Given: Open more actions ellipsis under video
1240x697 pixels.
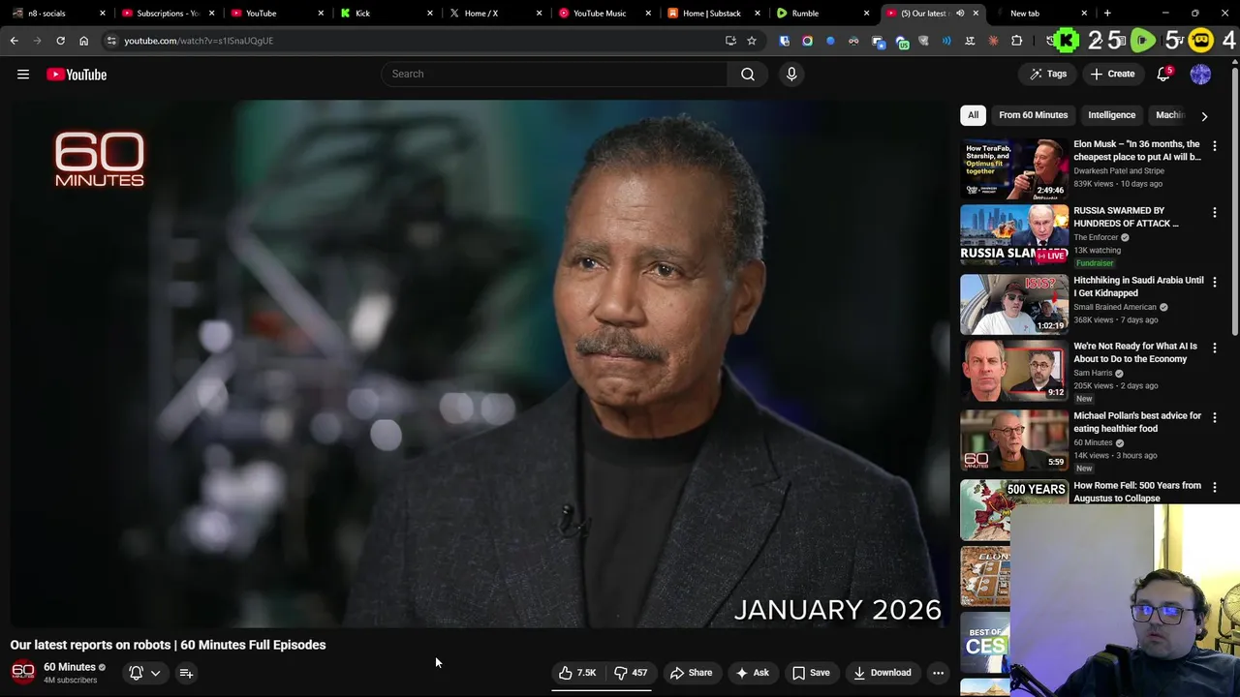Looking at the screenshot, I should pos(938,673).
